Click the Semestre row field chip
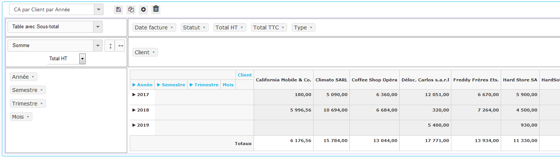Viewport: 560px width, 159px height. (28, 90)
